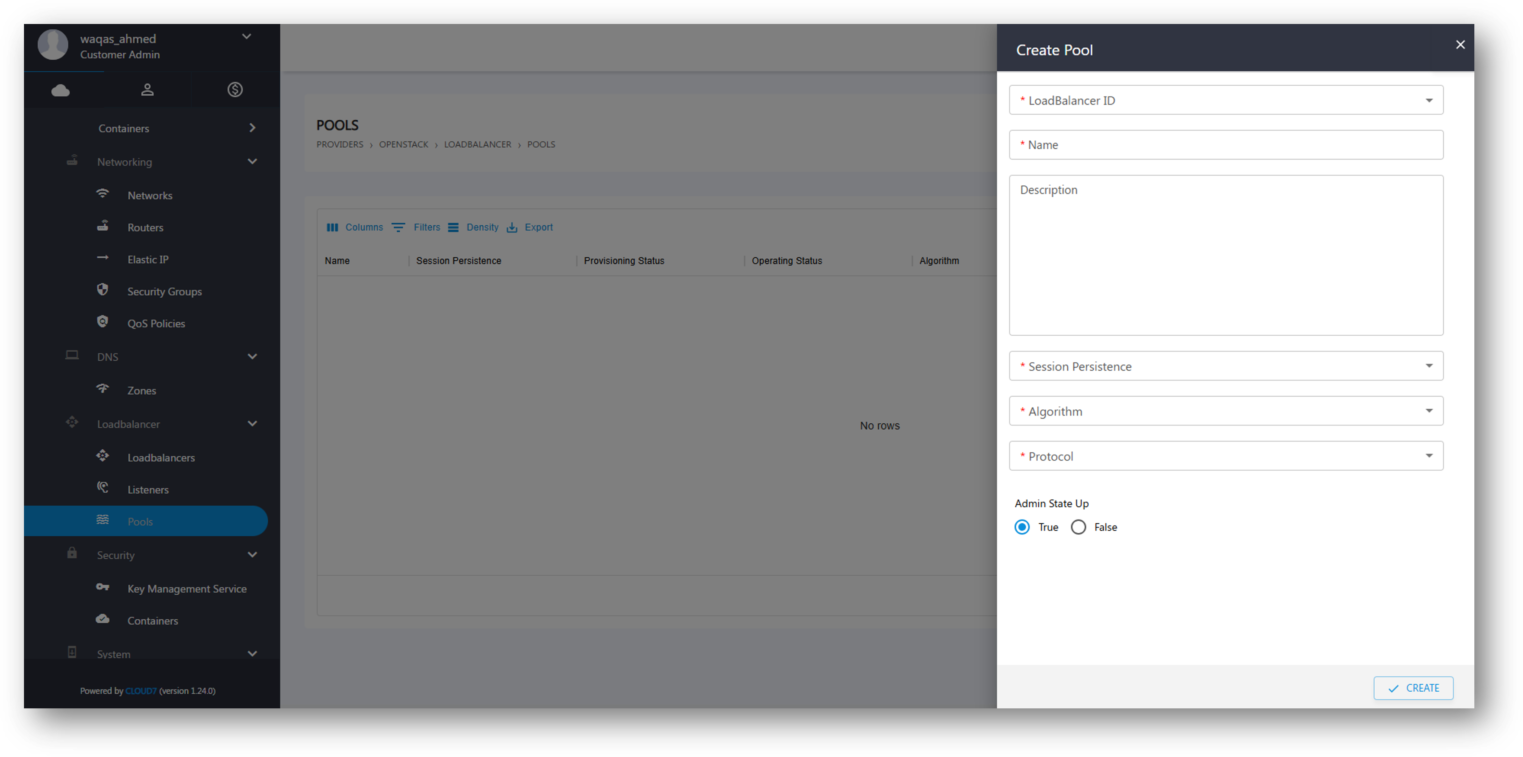Image resolution: width=1523 pixels, height=757 pixels.
Task: Open Key Management Service menu item
Action: 187,588
